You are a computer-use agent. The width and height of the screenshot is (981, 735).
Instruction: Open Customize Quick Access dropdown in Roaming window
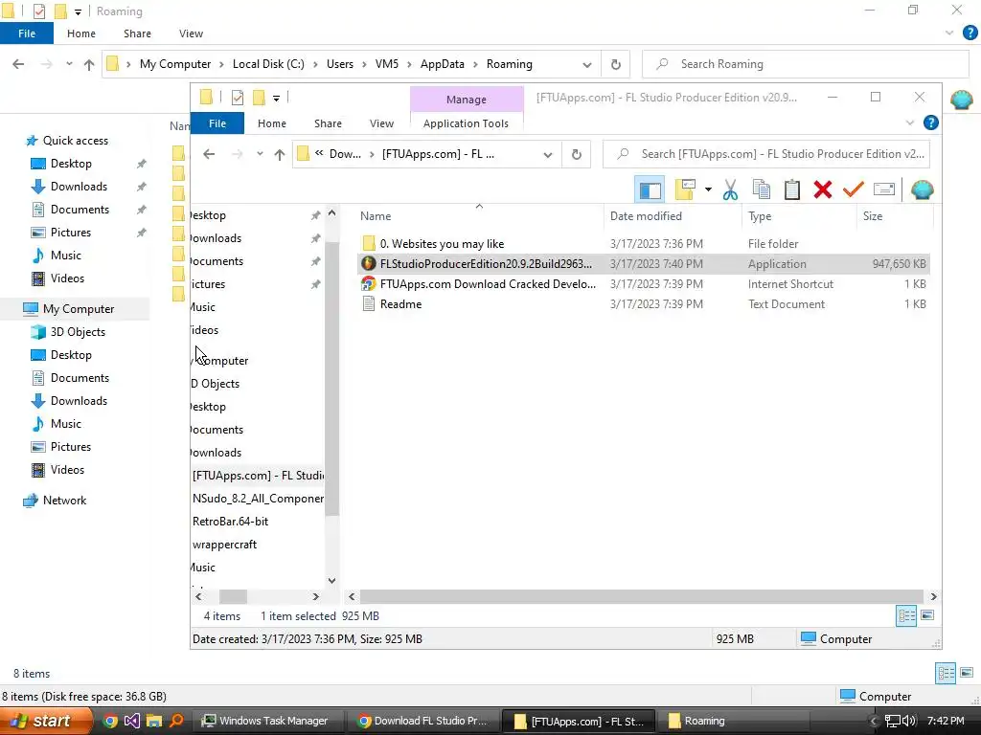click(78, 11)
